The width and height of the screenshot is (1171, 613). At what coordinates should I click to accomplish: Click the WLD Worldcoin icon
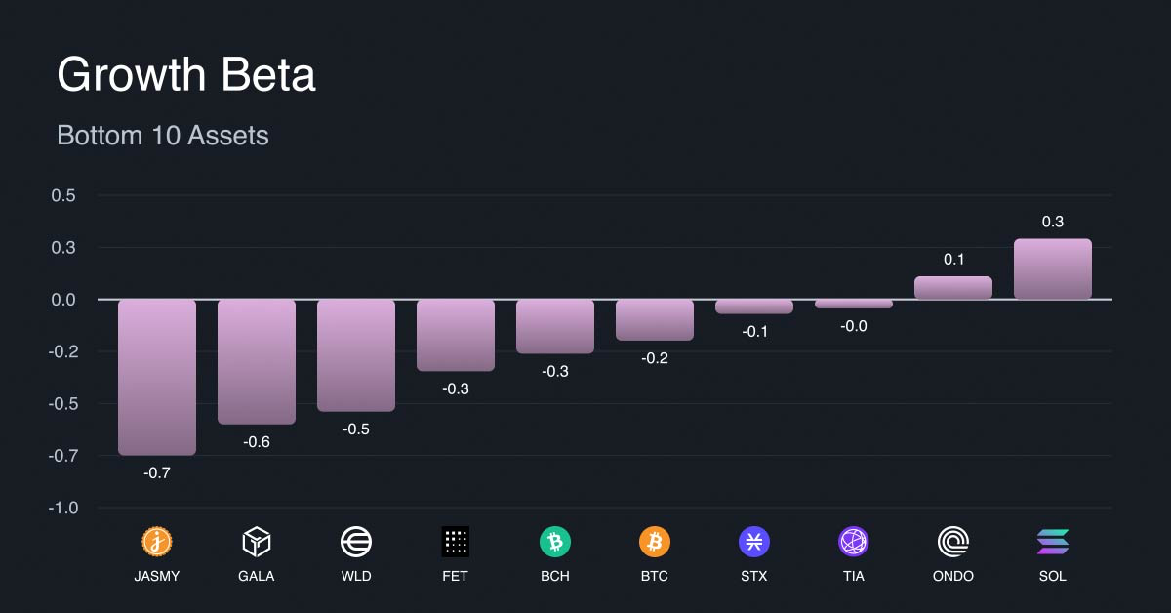tap(356, 541)
